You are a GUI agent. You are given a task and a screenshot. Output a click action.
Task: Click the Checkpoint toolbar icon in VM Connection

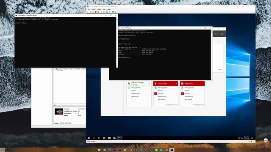(x=107, y=12)
